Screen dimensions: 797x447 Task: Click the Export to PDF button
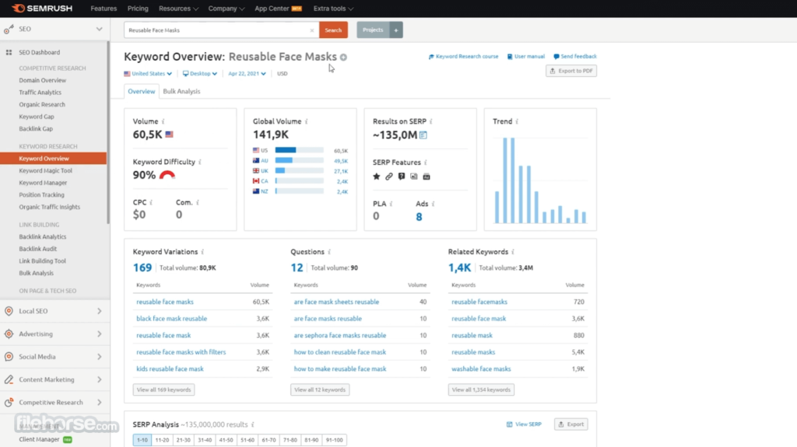point(571,71)
